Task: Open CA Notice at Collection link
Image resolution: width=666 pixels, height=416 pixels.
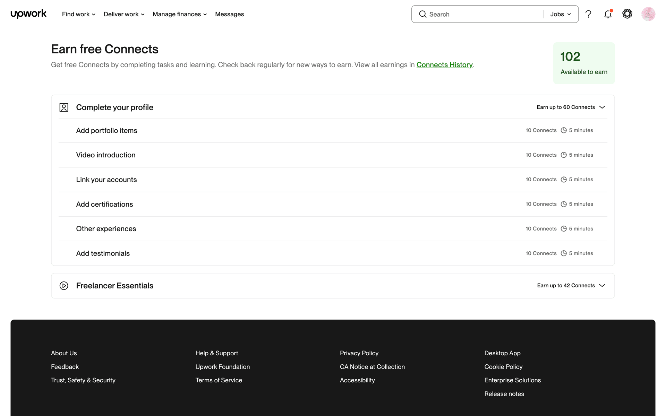Action: pos(372,366)
